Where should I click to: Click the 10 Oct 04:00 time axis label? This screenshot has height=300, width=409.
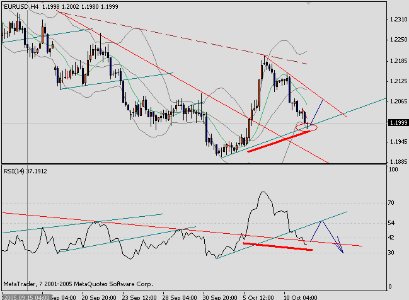click(300, 297)
